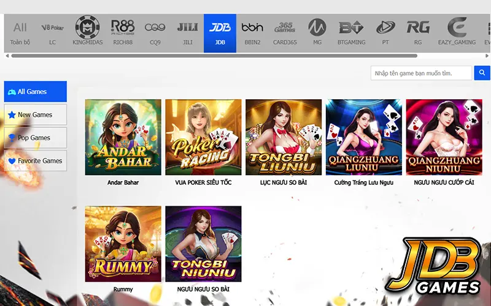The width and height of the screenshot is (491, 306).
Task: Open the EAZY_GAMING provider
Action: 457,33
